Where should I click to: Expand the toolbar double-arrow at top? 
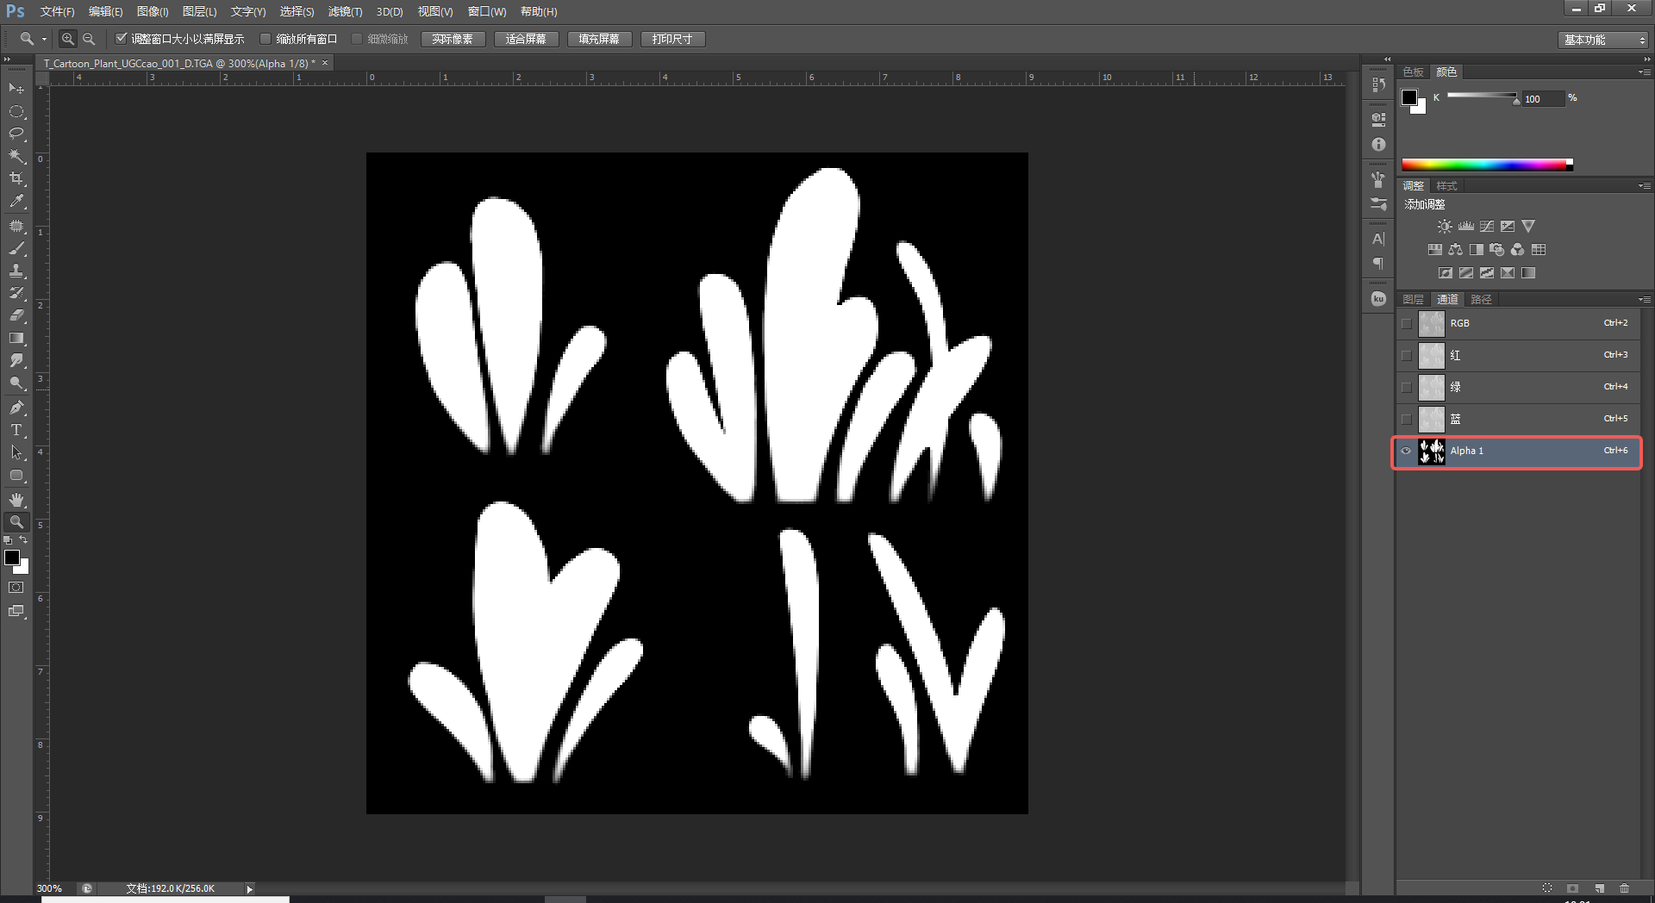click(x=7, y=59)
